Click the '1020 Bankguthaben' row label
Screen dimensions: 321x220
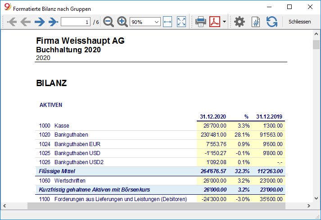click(x=63, y=134)
